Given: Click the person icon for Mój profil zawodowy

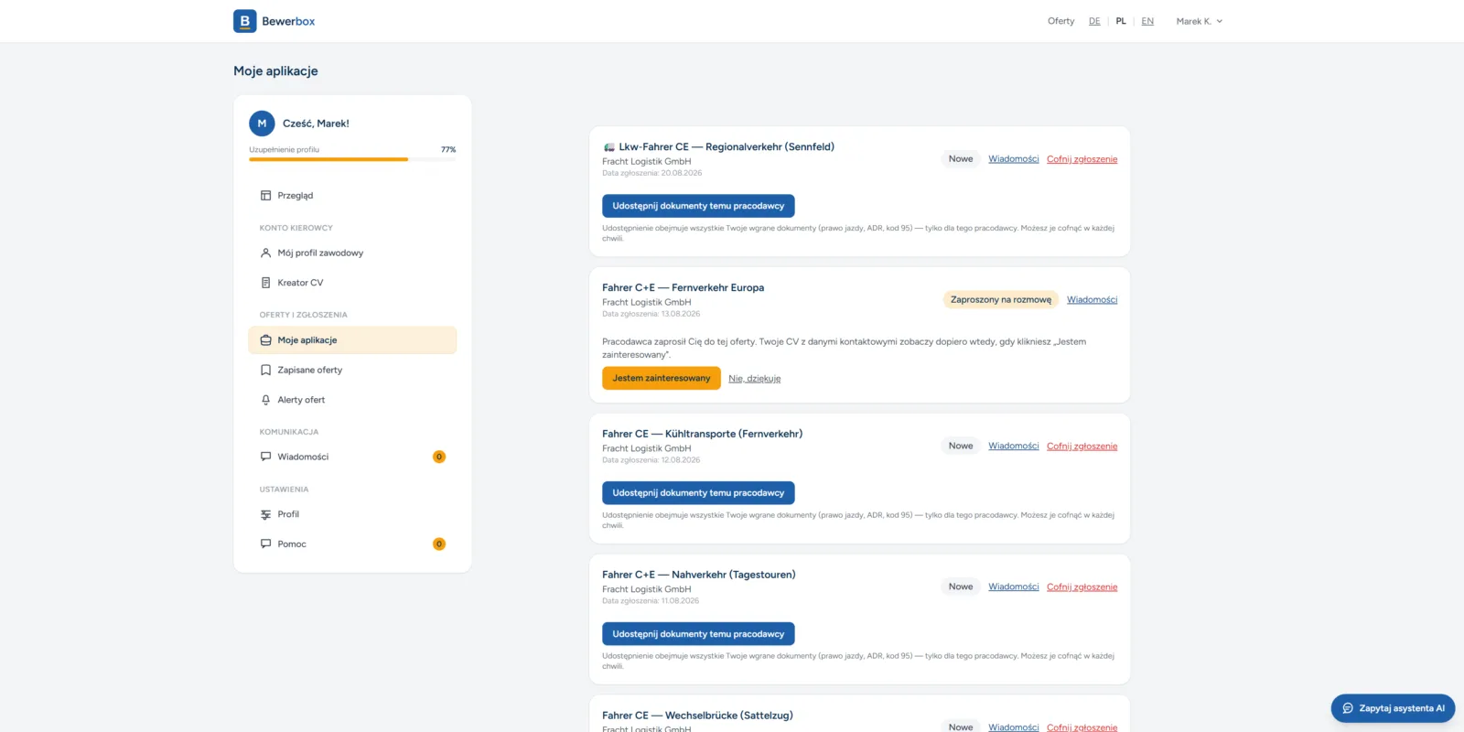Looking at the screenshot, I should click(265, 253).
